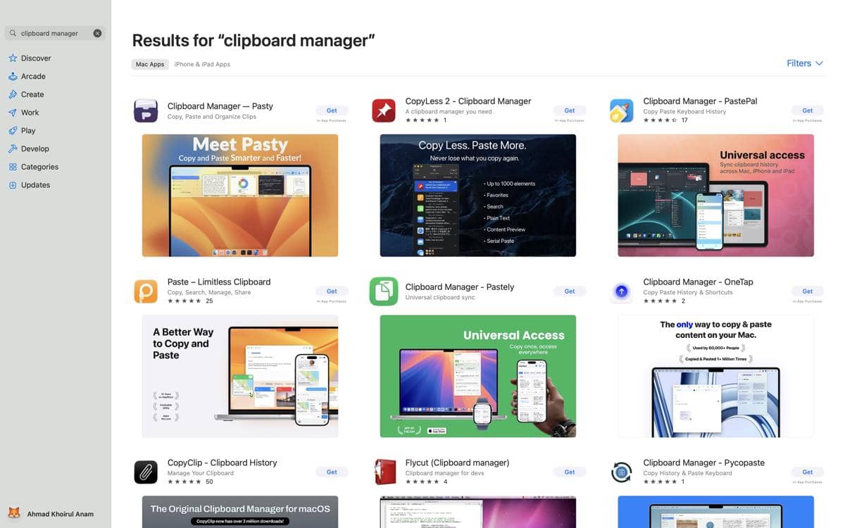Click the Discover star icon in sidebar
The width and height of the screenshot is (845, 528).
[x=13, y=58]
